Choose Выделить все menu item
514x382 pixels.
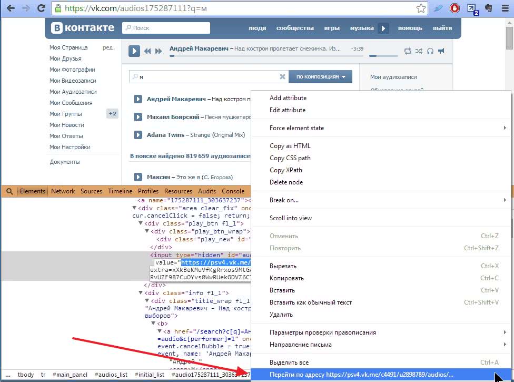(381, 363)
